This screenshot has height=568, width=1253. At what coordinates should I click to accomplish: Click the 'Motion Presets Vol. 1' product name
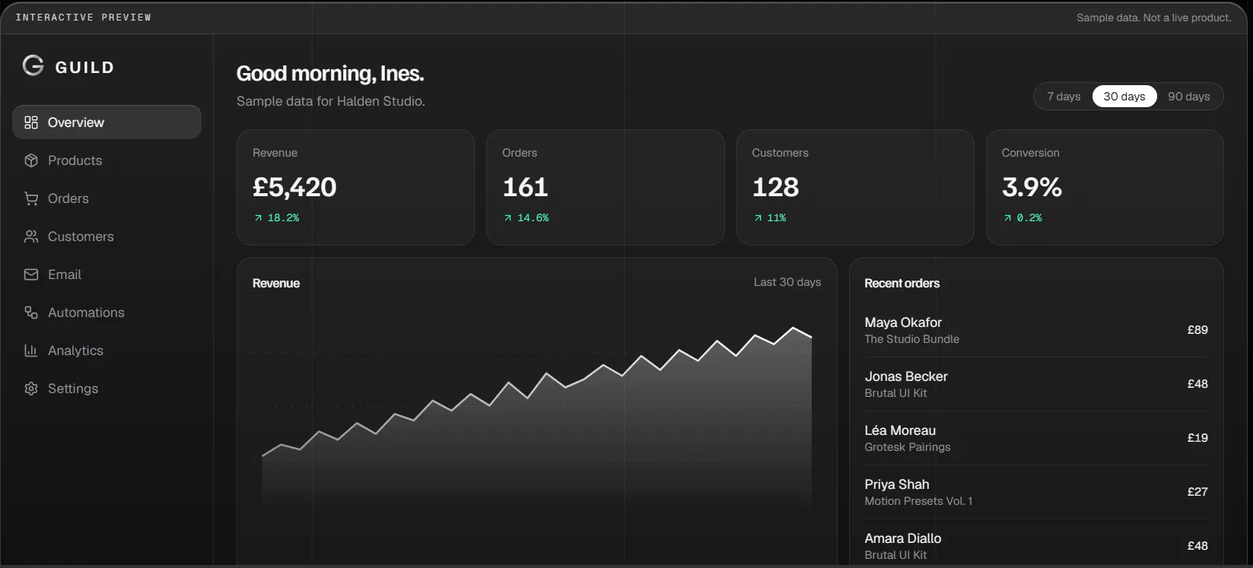[x=918, y=501]
